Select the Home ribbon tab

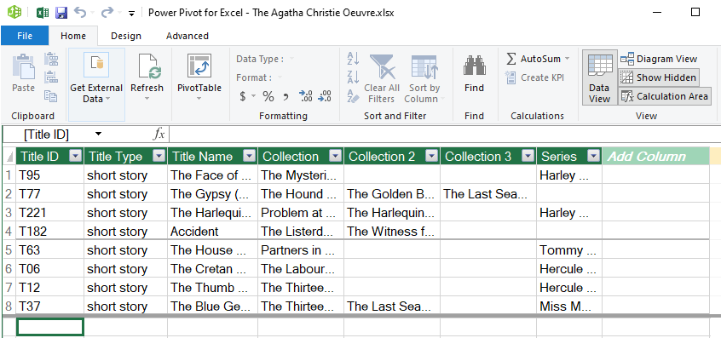coord(73,36)
